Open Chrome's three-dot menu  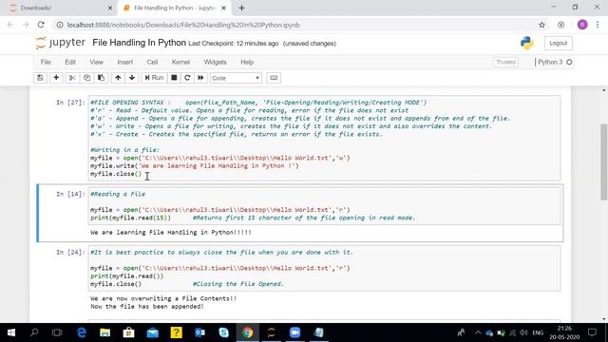coord(598,25)
